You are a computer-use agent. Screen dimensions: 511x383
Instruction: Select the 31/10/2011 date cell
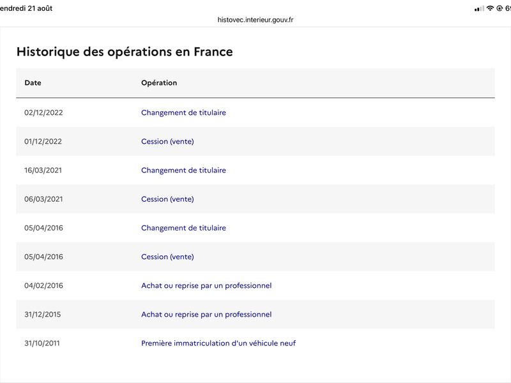pos(42,343)
